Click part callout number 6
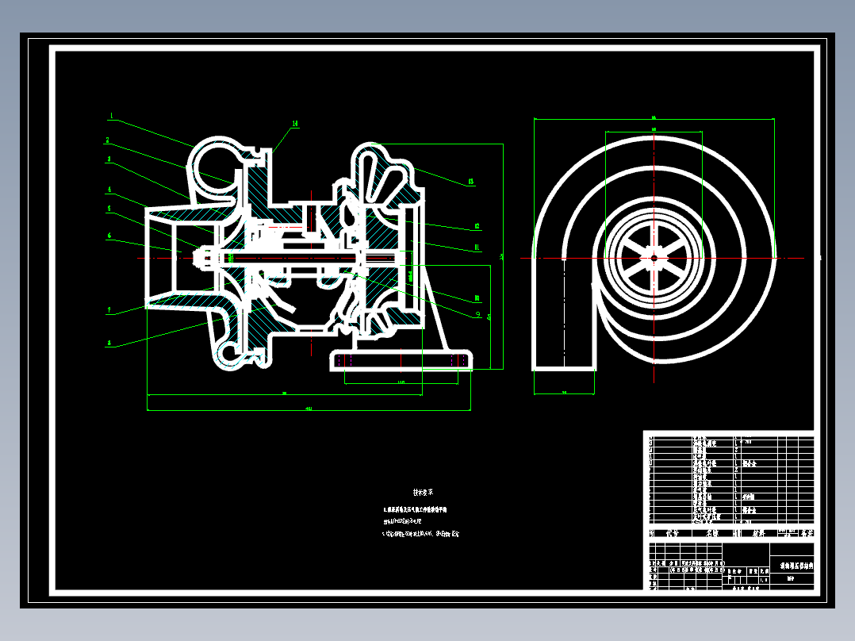This screenshot has width=855, height=641. coord(109,236)
